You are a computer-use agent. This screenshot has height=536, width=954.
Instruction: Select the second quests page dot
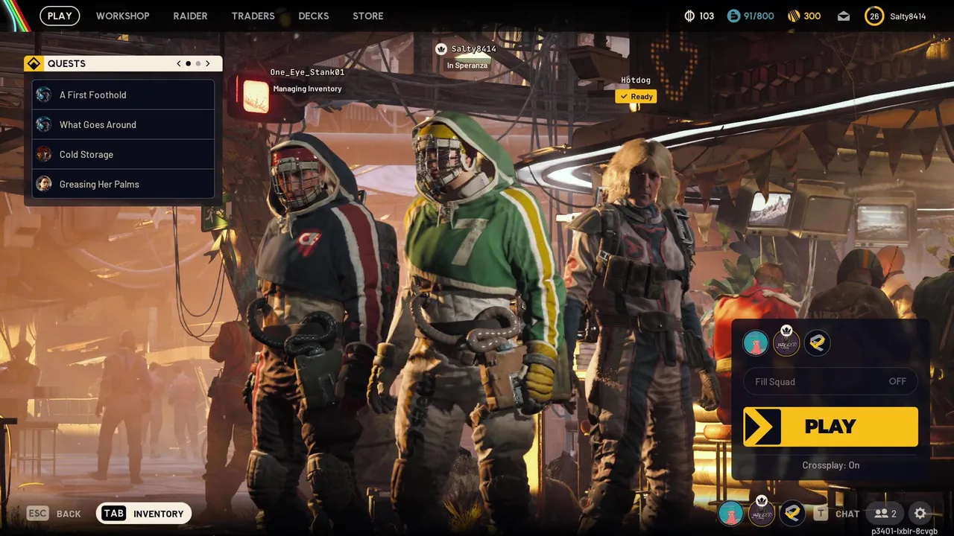(198, 64)
